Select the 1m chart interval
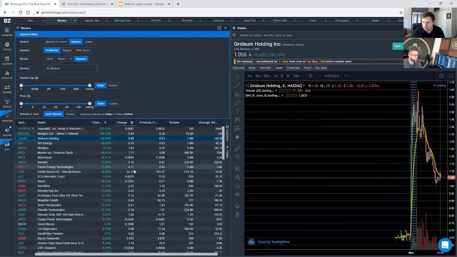This screenshot has width=457, height=257. pyautogui.click(x=250, y=76)
